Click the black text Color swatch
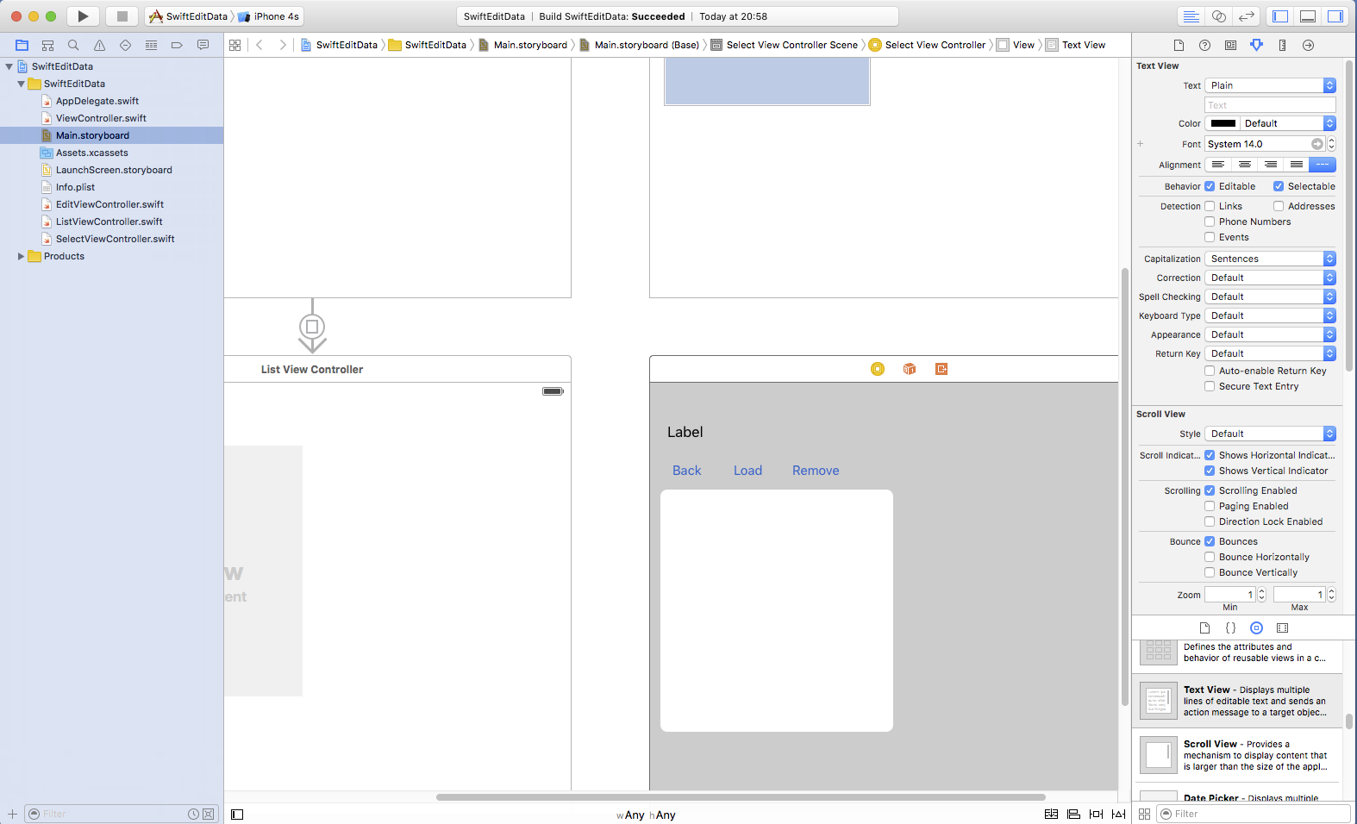 click(x=1223, y=123)
